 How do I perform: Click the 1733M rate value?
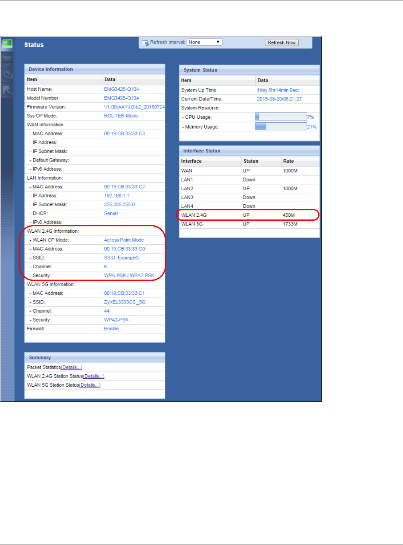tap(290, 224)
